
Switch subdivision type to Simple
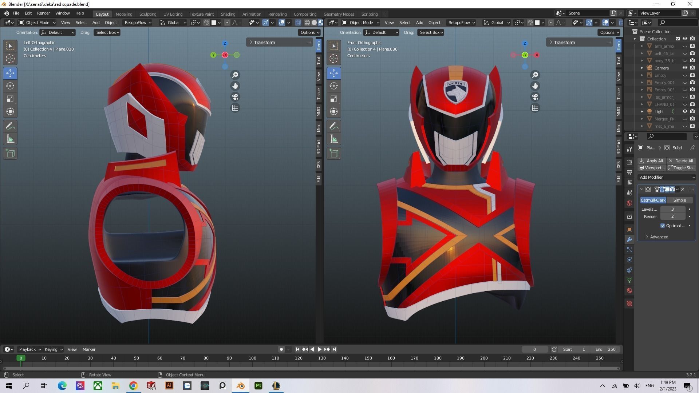[x=679, y=200]
